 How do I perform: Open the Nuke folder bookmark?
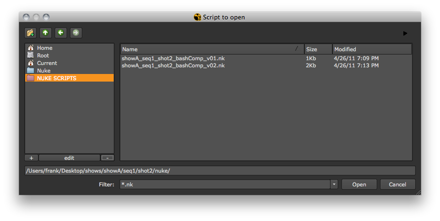point(43,71)
